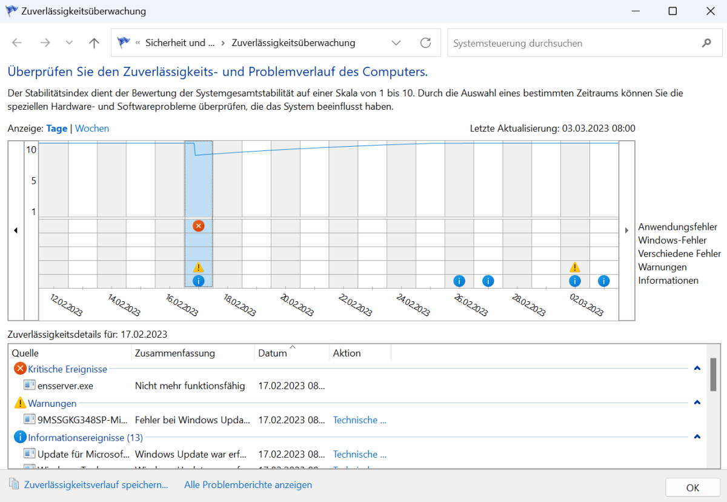Click the warning triangle icon on 02.03.2023
This screenshot has height=502, width=727.
click(575, 267)
